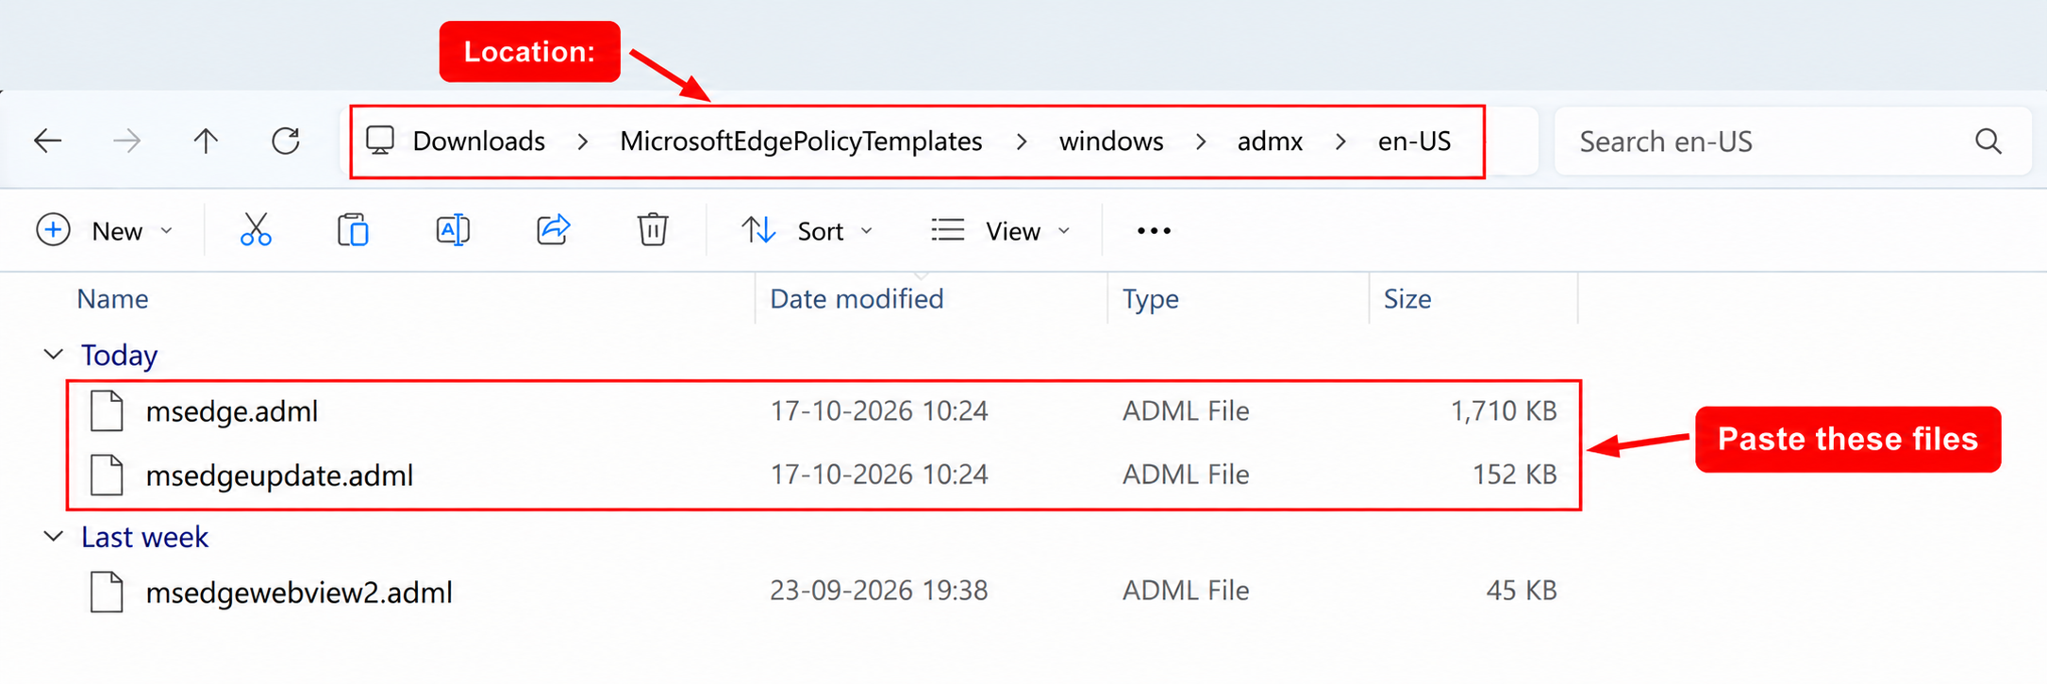Open the New dropdown menu
Viewport: 2047px width, 684px height.
(x=105, y=231)
